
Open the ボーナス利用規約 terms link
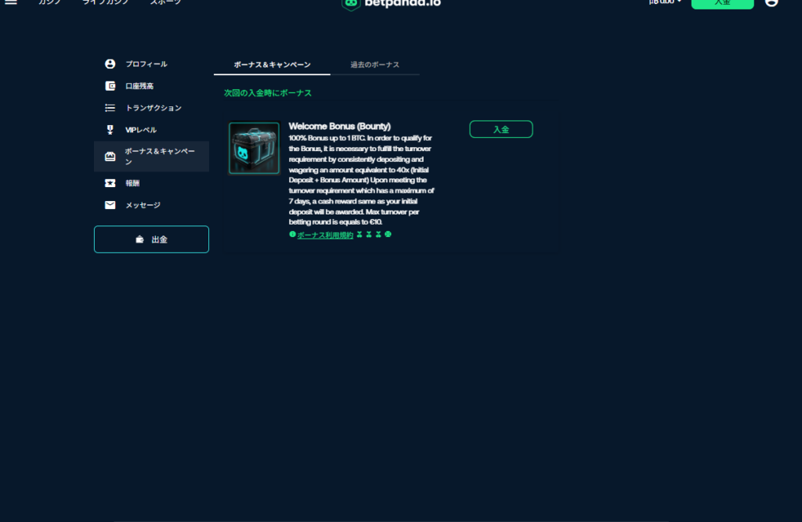tap(325, 236)
